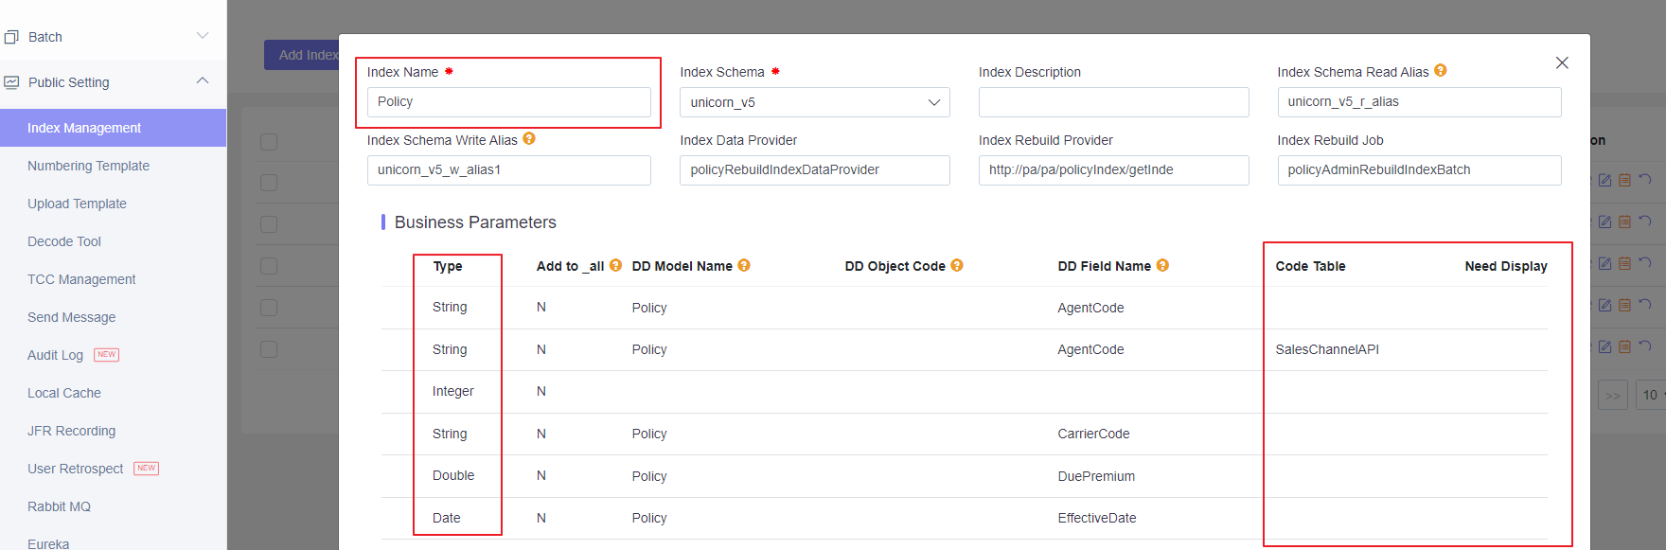The image size is (1666, 550).
Task: Click undo arrow icon in second background row
Action: (x=1645, y=221)
